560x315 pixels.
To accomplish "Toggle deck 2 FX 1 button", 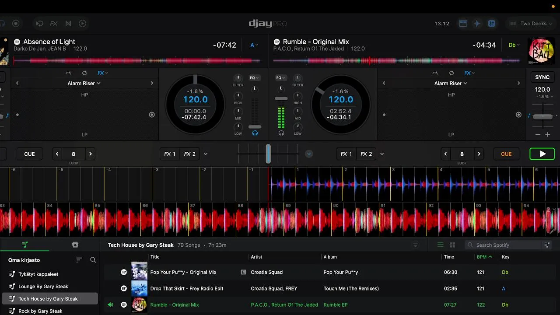I will [x=346, y=154].
